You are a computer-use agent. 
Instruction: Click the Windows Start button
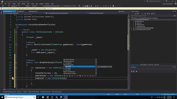[x=2, y=97]
